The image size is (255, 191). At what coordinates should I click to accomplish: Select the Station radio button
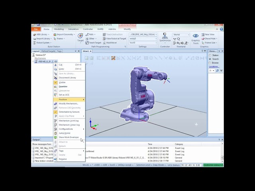coord(210,55)
